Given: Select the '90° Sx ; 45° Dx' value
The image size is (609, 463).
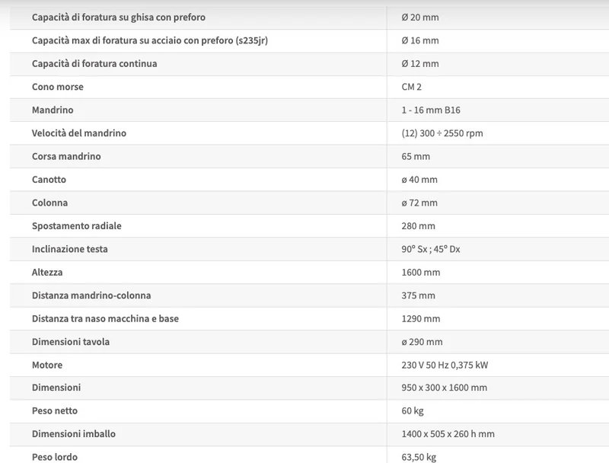Looking at the screenshot, I should [431, 249].
